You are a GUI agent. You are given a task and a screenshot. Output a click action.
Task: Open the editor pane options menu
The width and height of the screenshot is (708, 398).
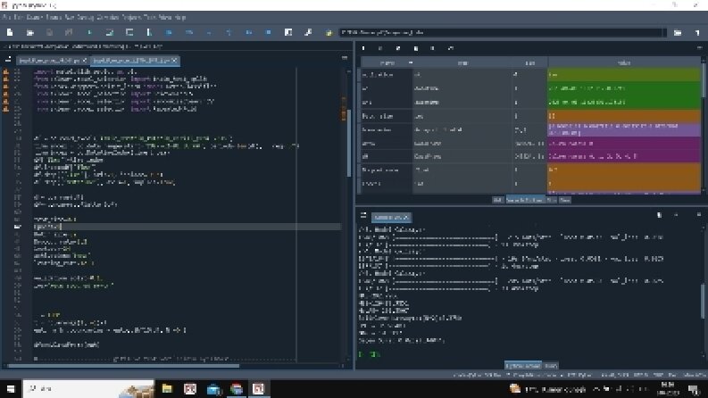(345, 58)
